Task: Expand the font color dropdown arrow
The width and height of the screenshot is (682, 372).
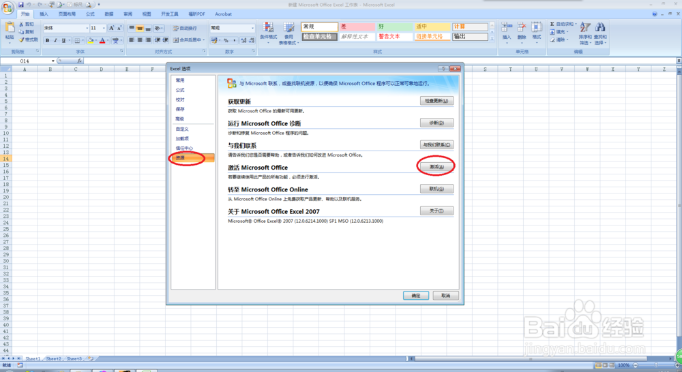Action: [x=108, y=40]
